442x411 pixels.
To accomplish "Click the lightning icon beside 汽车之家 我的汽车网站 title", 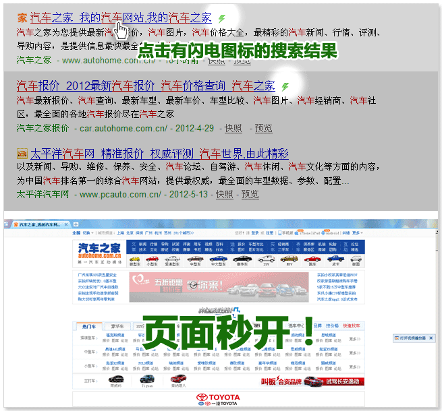I will tap(222, 19).
